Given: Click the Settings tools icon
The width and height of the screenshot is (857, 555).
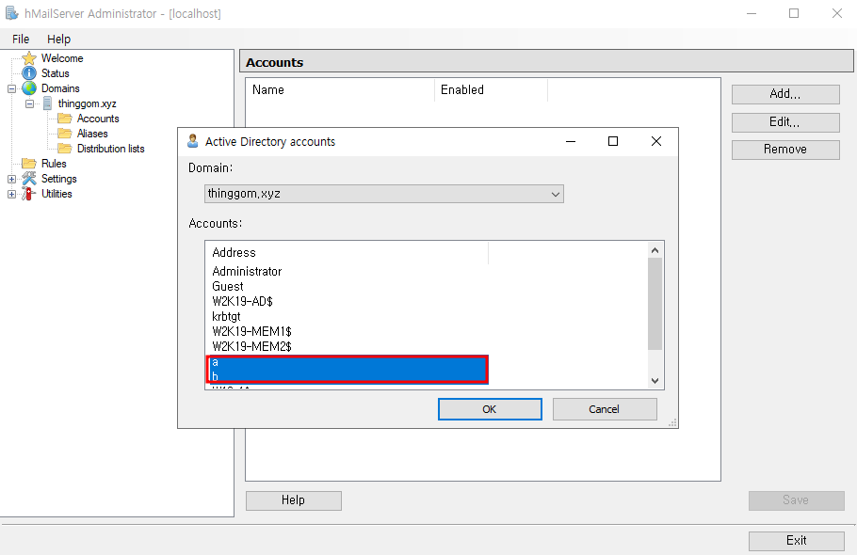Looking at the screenshot, I should click(29, 179).
